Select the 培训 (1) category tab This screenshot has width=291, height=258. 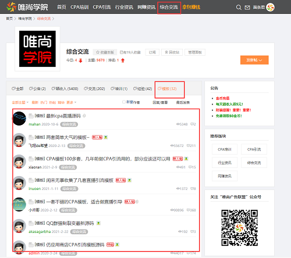click(x=119, y=89)
